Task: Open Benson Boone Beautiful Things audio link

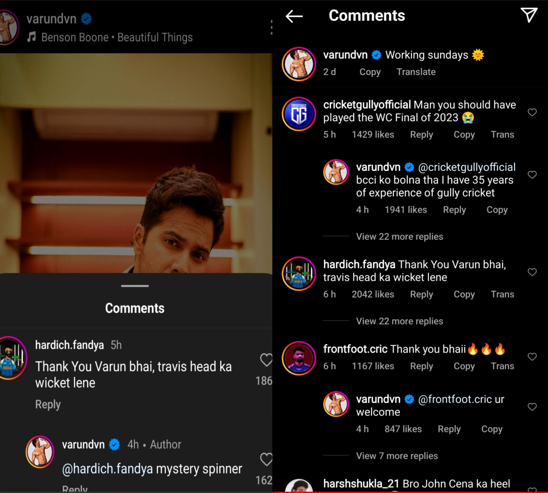Action: tap(117, 37)
